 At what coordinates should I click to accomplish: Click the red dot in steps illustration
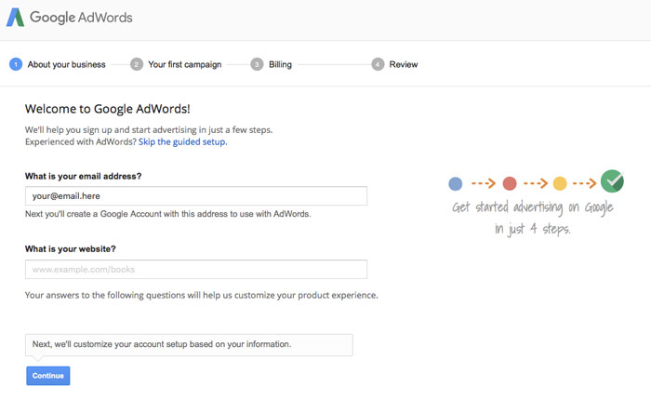point(510,183)
